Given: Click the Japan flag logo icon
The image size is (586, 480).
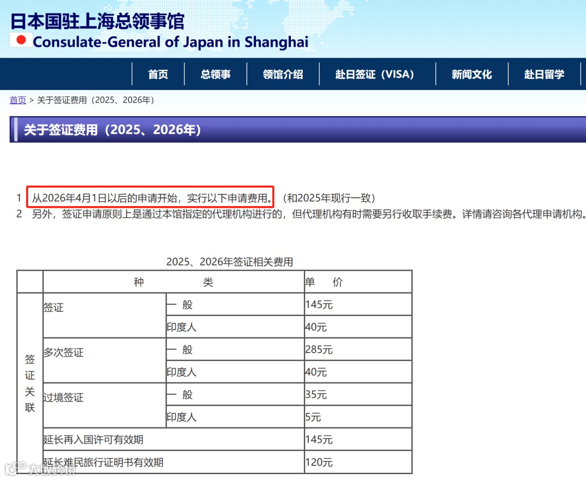Looking at the screenshot, I should pyautogui.click(x=21, y=40).
